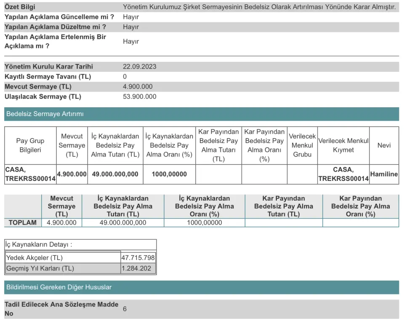404x323 pixels.
Task: Select the Yedek Akçeler value 47.715.798
Action: (138, 257)
